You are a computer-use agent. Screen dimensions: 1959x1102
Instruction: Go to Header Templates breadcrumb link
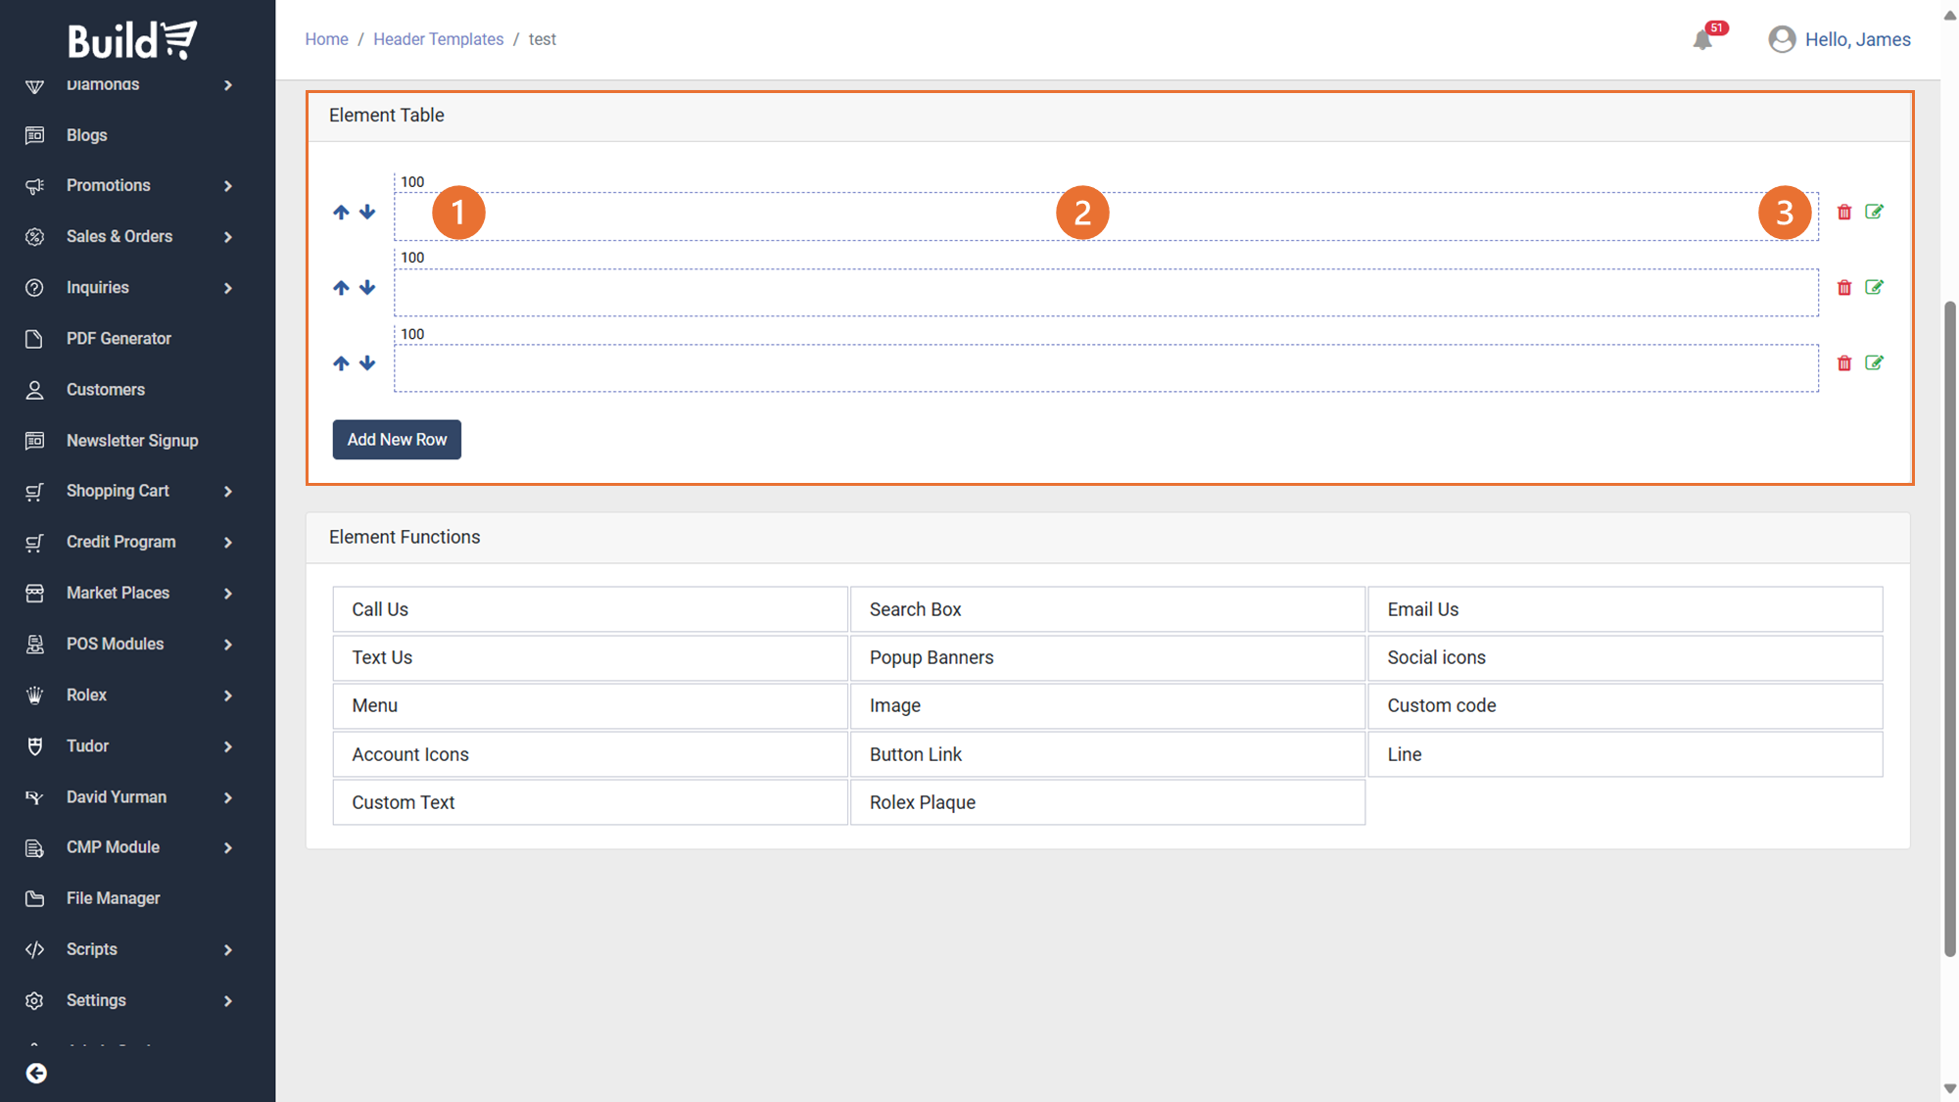(x=438, y=39)
